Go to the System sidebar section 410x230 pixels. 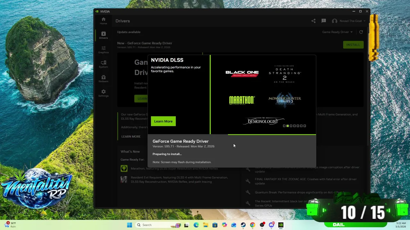103,64
